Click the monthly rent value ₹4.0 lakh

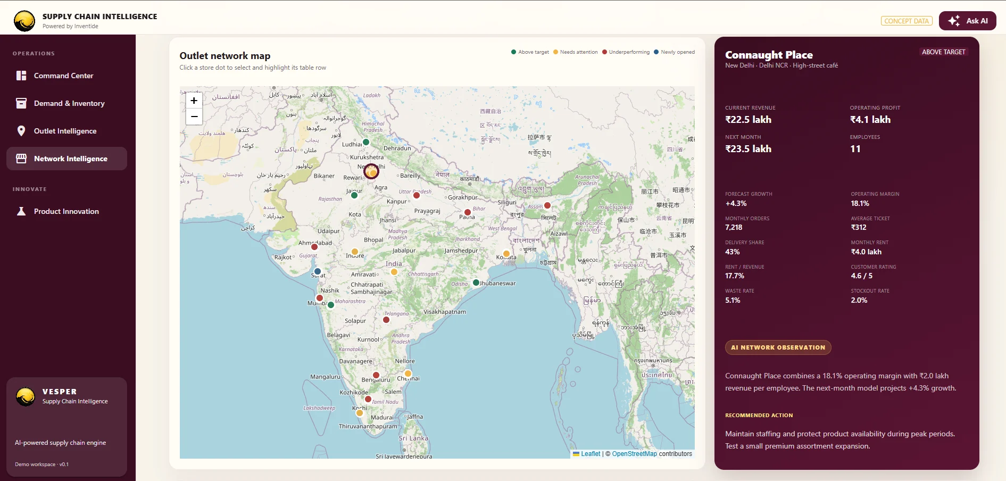866,252
